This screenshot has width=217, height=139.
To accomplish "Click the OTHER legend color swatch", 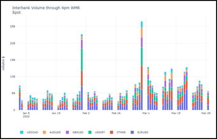I will pyautogui.click(x=111, y=132).
